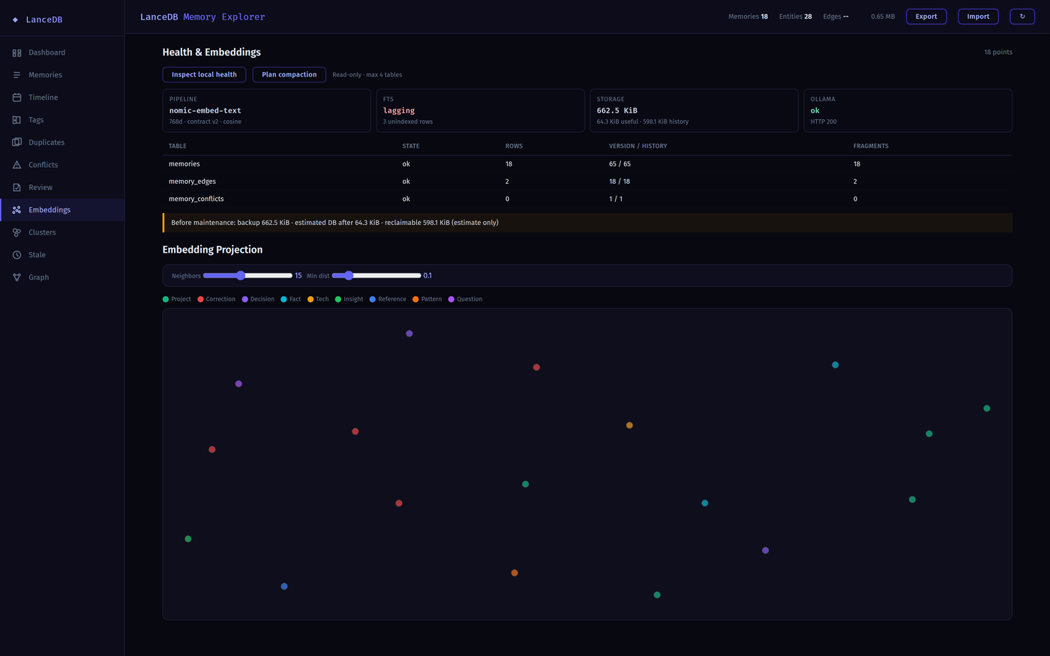This screenshot has height=656, width=1050.
Task: Click the Insight legend entry
Action: coord(349,299)
